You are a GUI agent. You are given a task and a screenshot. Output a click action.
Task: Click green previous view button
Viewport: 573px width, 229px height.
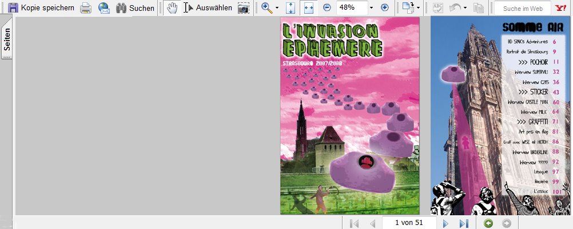click(488, 223)
